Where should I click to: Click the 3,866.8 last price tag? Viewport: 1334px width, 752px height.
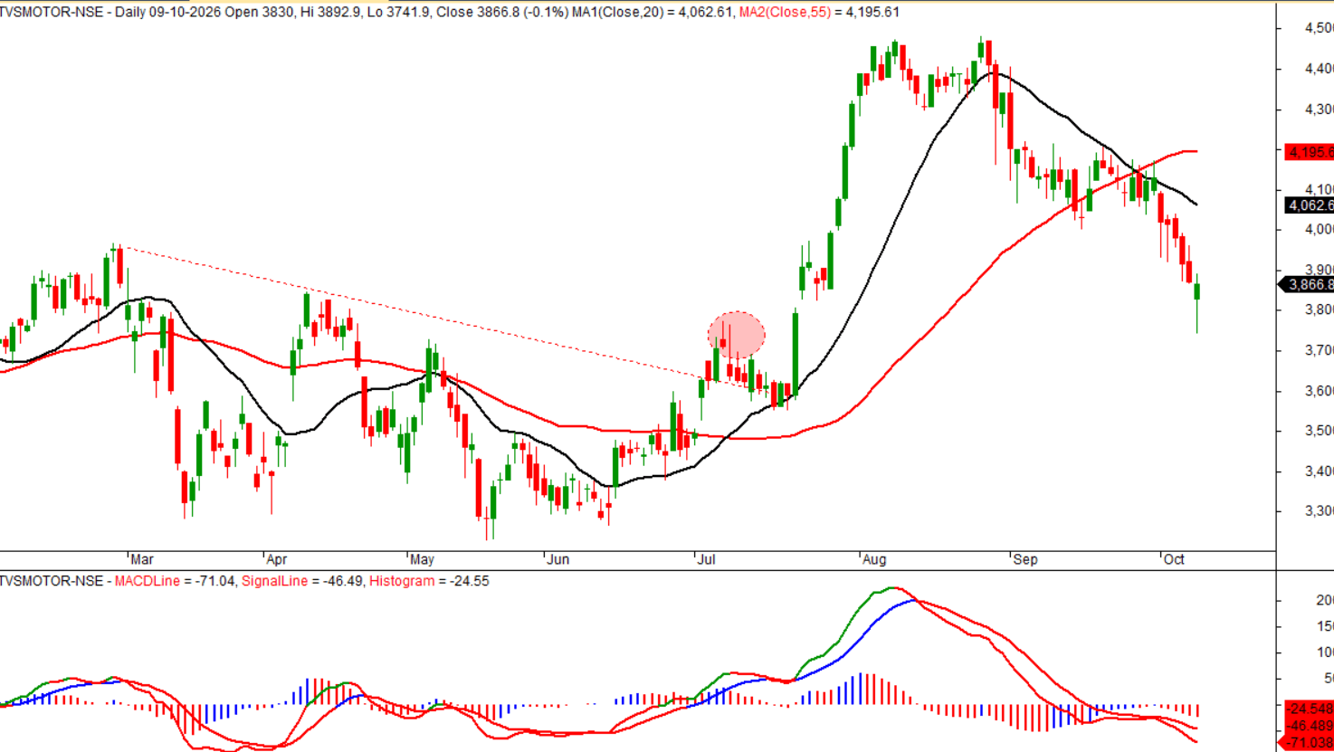[x=1307, y=284]
